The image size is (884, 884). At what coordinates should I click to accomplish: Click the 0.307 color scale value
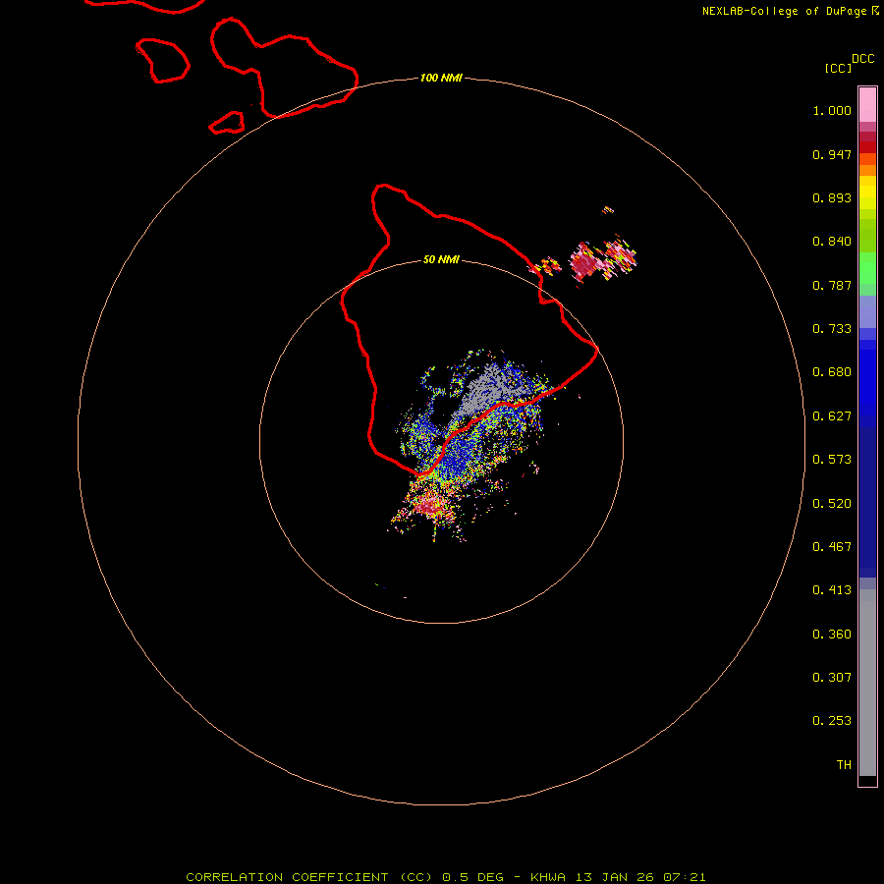[832, 678]
